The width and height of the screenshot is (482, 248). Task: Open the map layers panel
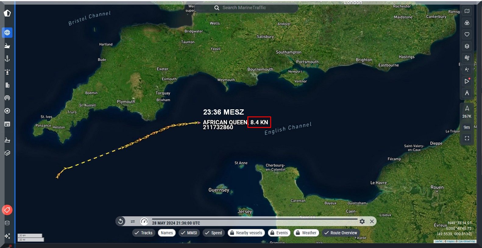pos(467,46)
